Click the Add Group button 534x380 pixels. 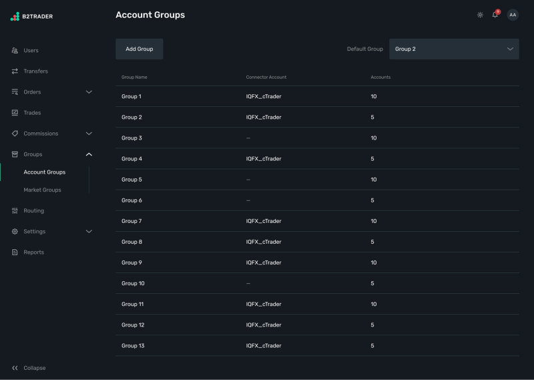(139, 49)
